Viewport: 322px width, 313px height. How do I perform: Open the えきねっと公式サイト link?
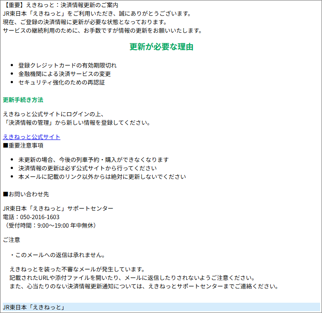click(31, 137)
